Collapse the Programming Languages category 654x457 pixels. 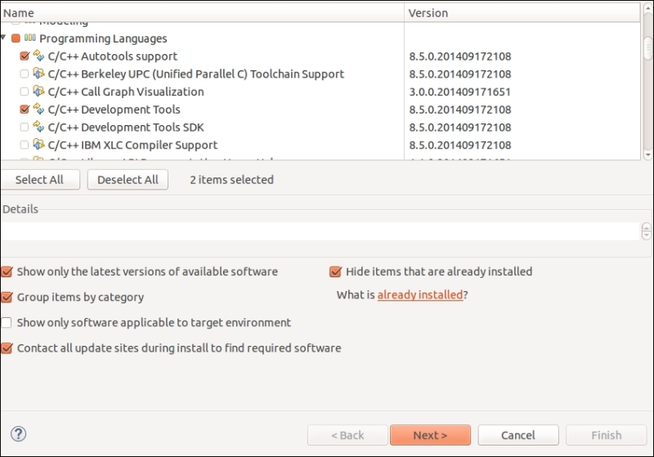[3, 38]
